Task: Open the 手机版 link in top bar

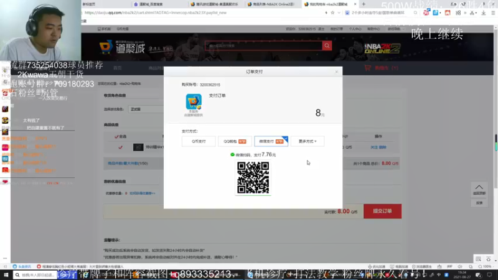Action: [x=104, y=29]
